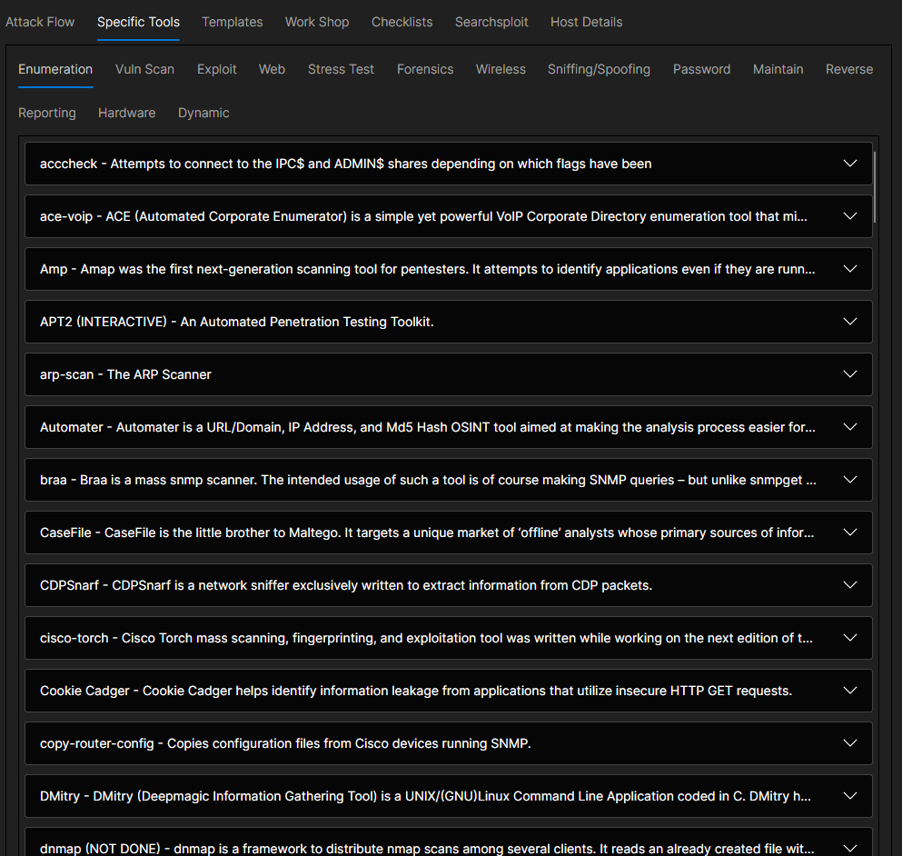The image size is (902, 856).
Task: Click the CDPSnarf row chevron arrow
Action: (x=850, y=585)
